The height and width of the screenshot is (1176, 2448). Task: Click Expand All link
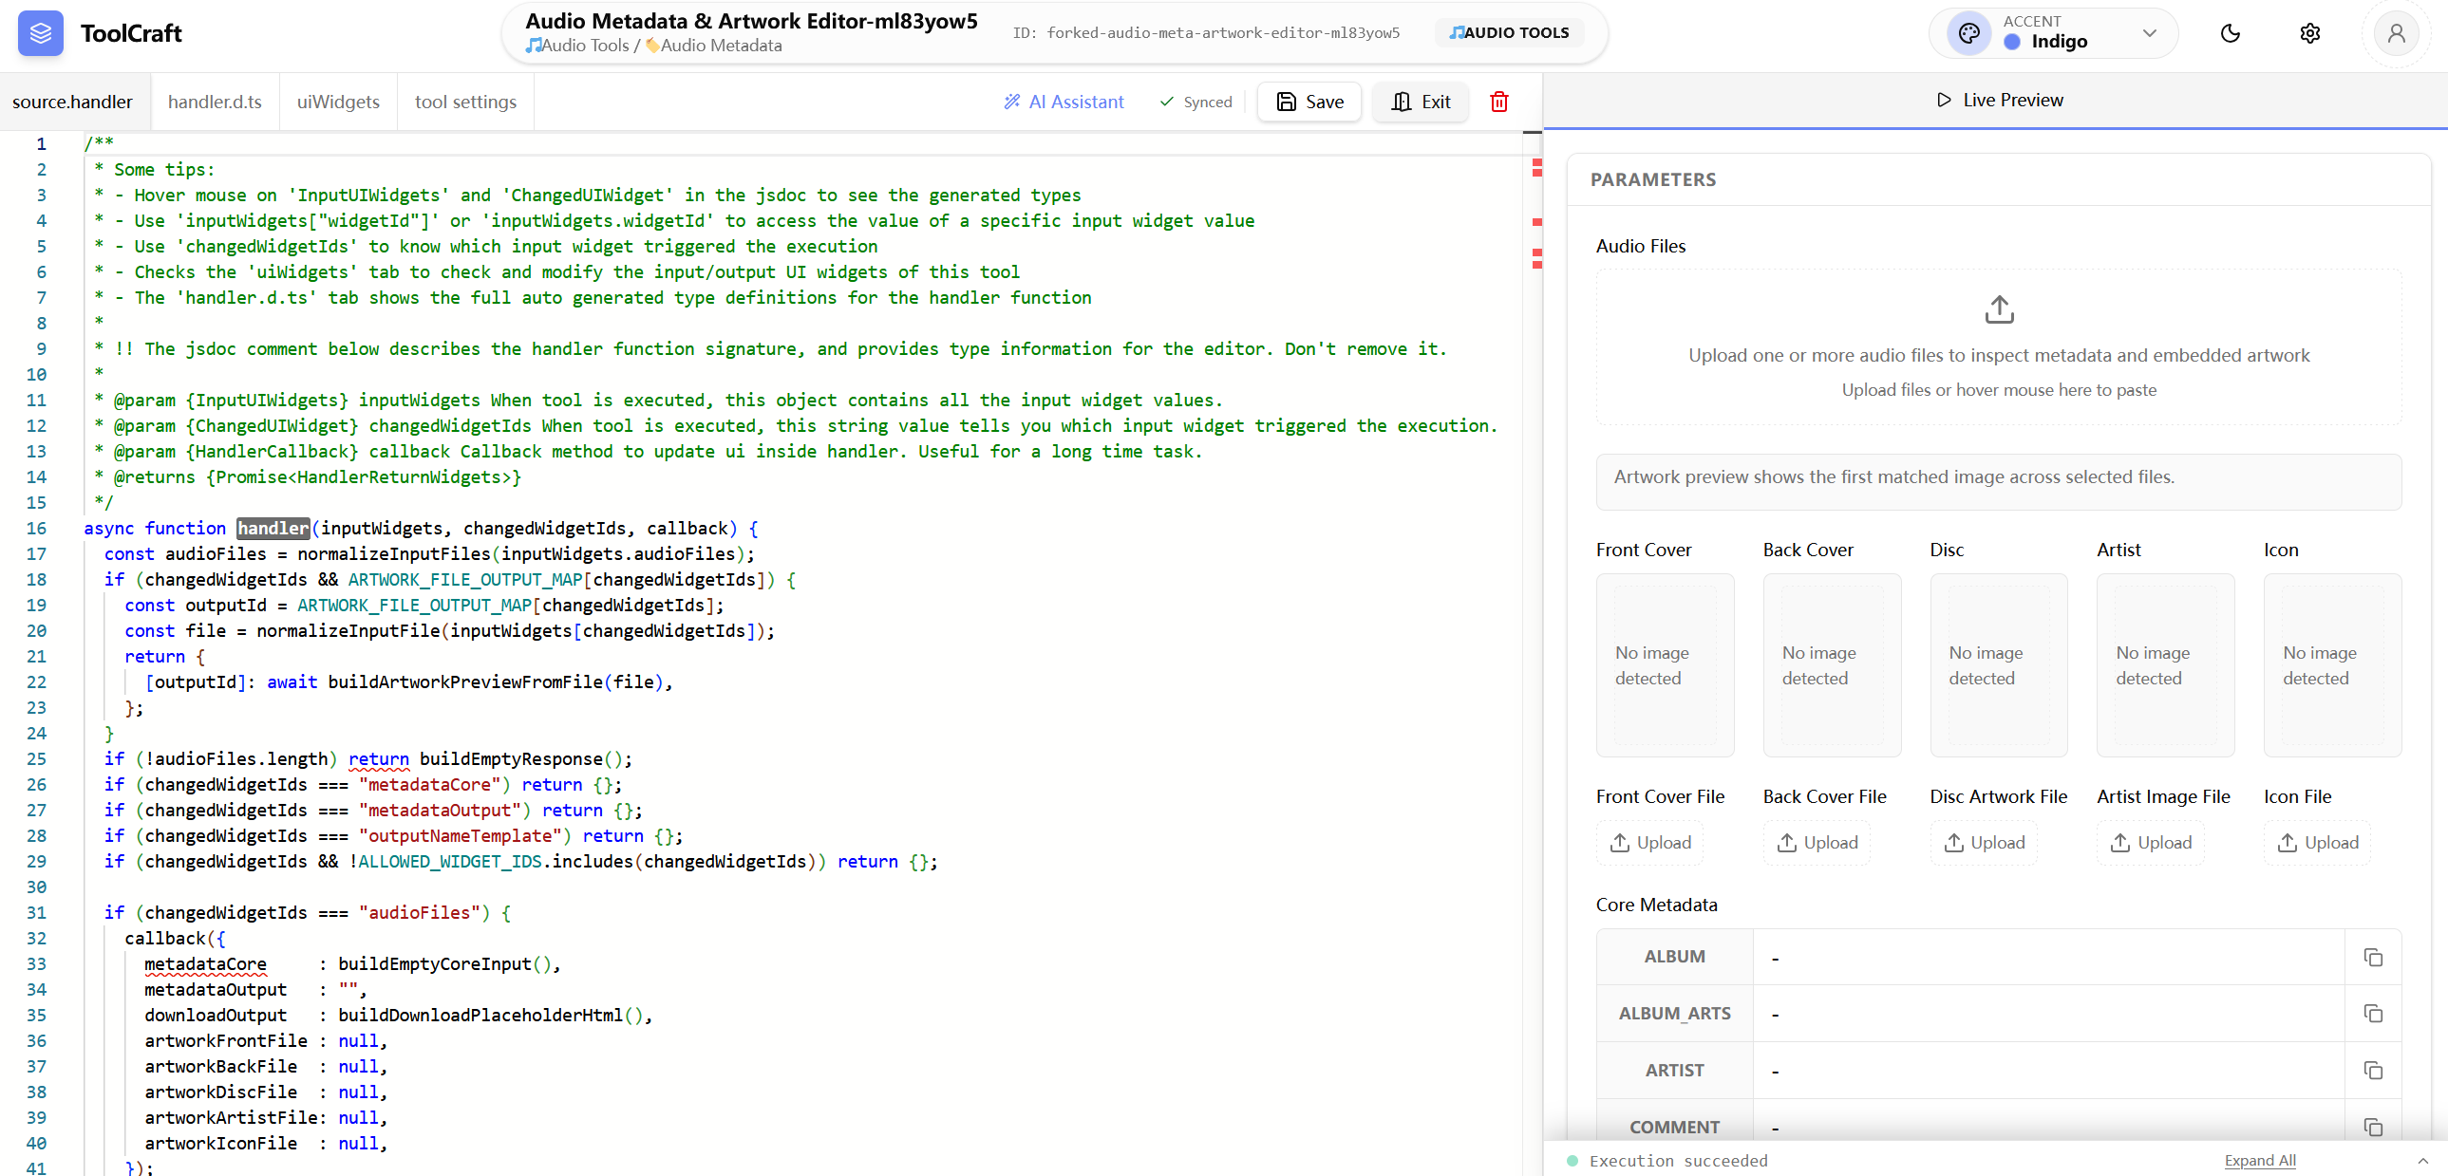coord(2259,1160)
